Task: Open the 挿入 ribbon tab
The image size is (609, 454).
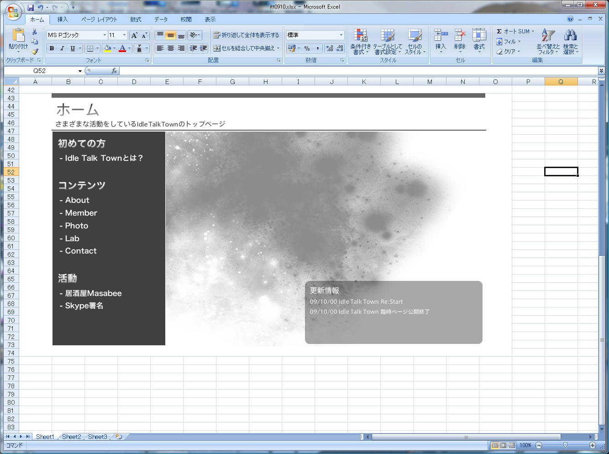Action: coord(63,20)
